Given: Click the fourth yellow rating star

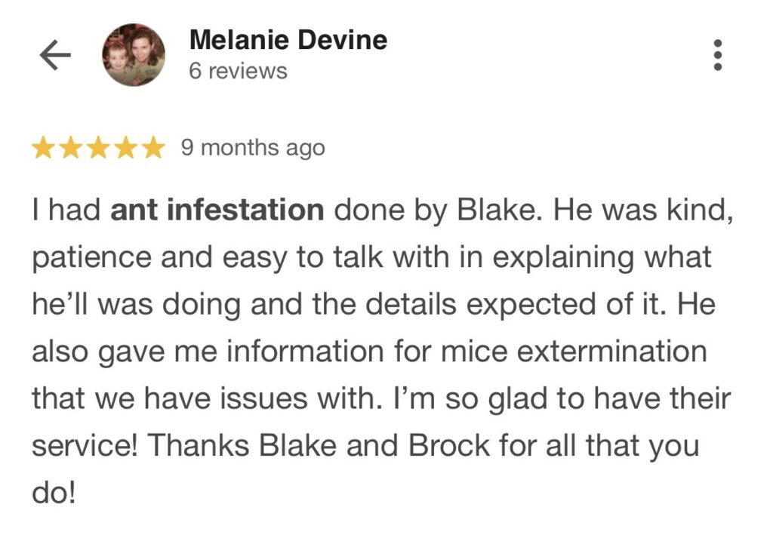Looking at the screenshot, I should [125, 148].
